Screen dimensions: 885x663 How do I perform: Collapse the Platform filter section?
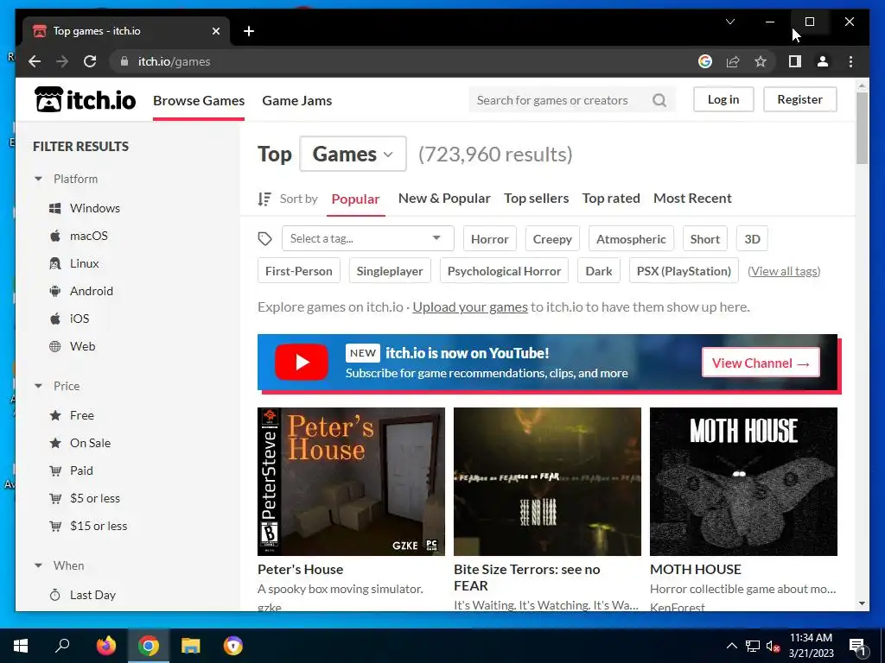[x=38, y=179]
